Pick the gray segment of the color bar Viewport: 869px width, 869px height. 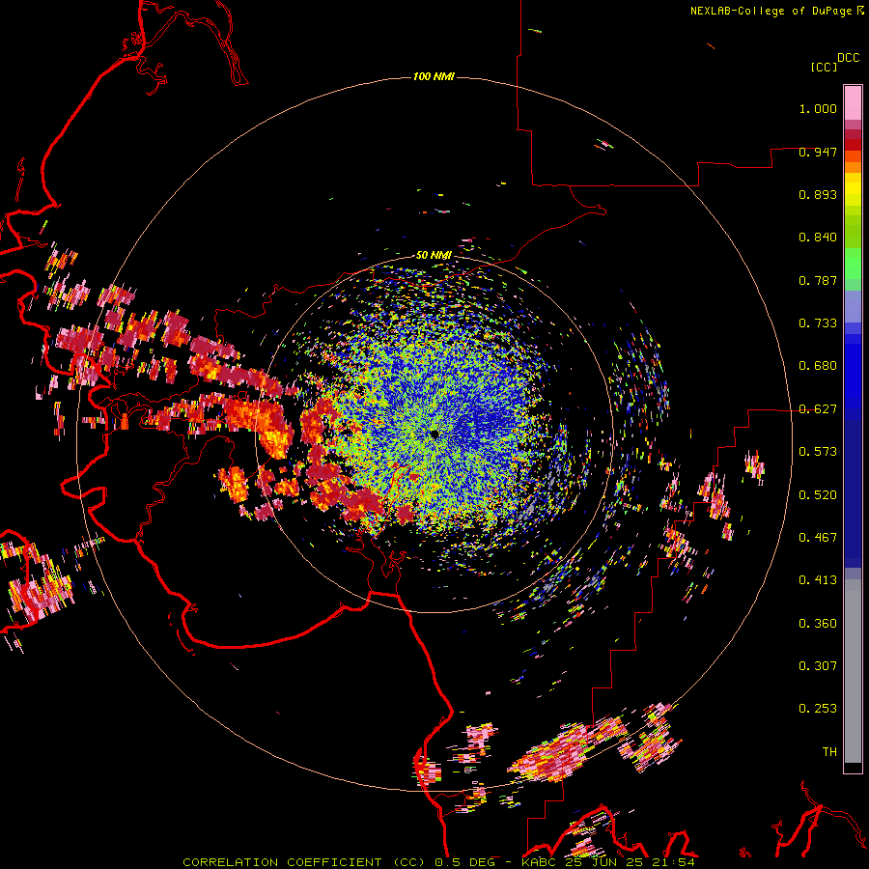853,671
